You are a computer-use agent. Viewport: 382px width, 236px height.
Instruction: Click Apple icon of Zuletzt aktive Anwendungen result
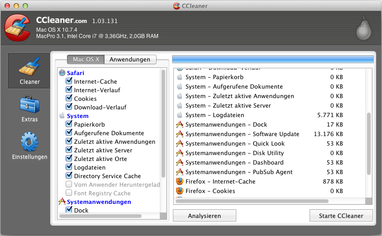(x=180, y=96)
